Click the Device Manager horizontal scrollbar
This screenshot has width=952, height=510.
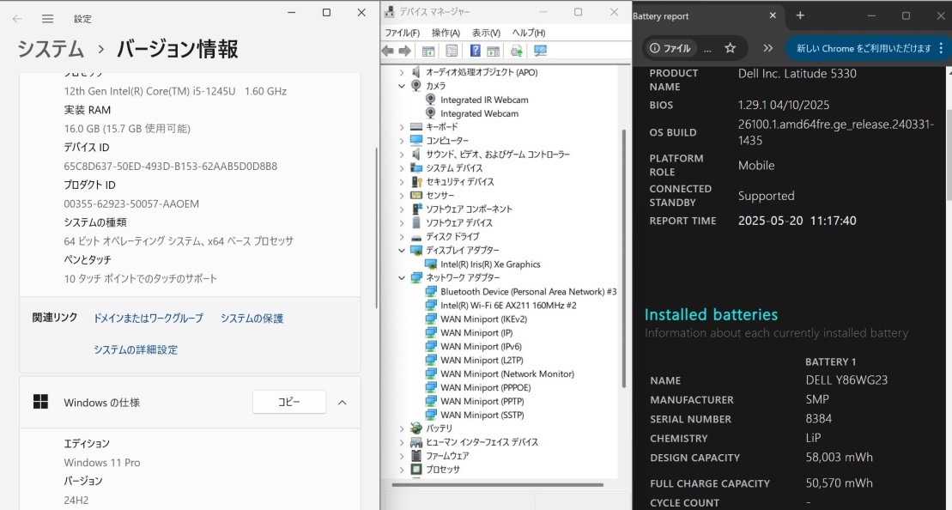[x=498, y=484]
